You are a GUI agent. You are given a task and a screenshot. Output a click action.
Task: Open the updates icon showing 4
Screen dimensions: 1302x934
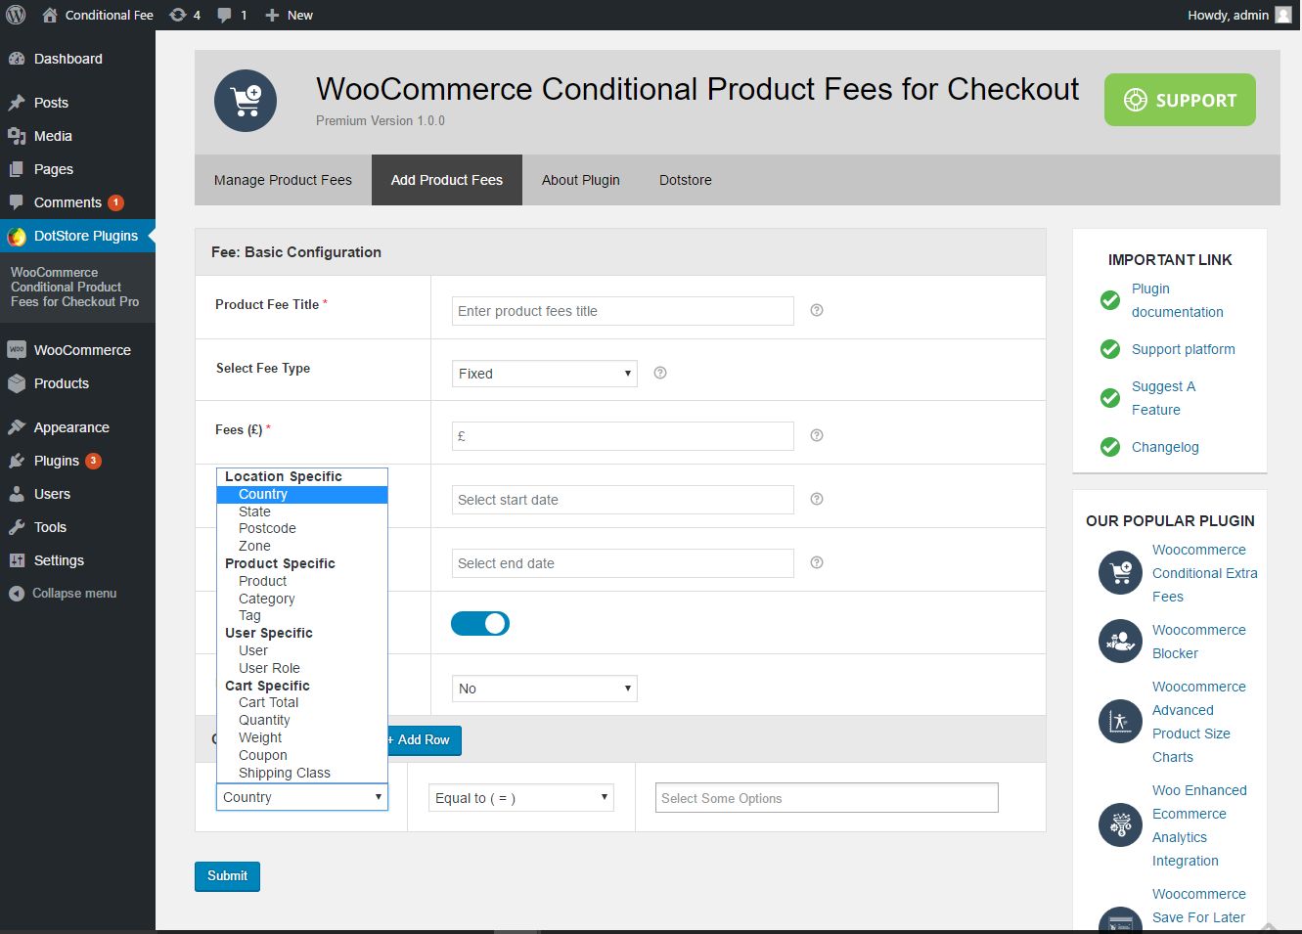click(185, 15)
